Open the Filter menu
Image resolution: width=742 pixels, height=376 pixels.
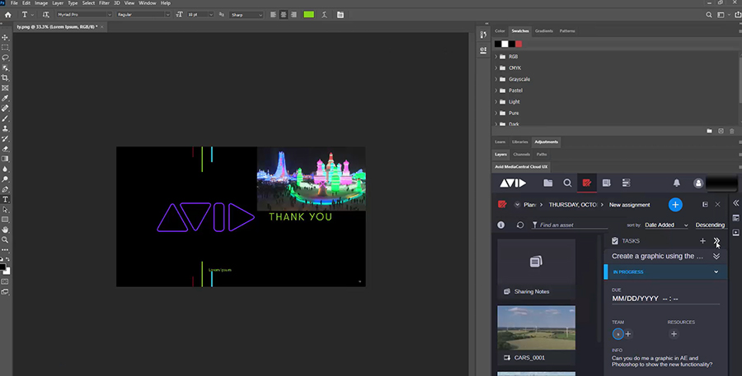tap(104, 2)
